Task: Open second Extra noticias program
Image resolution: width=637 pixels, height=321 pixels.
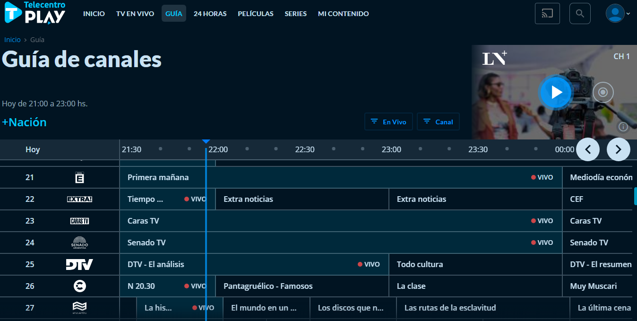Action: (x=475, y=200)
